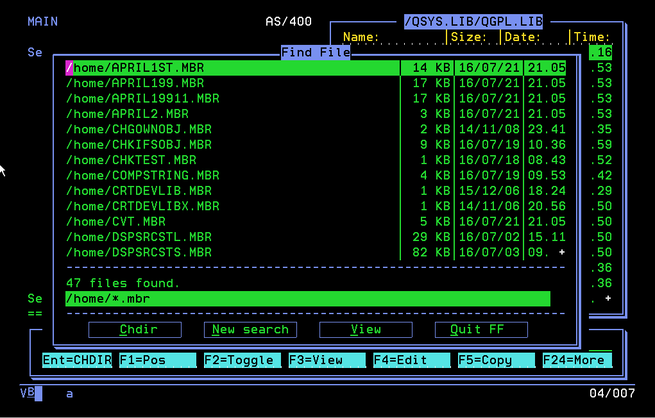Click the highlighted .16 time in background panel
This screenshot has height=418, width=655.
(x=600, y=52)
